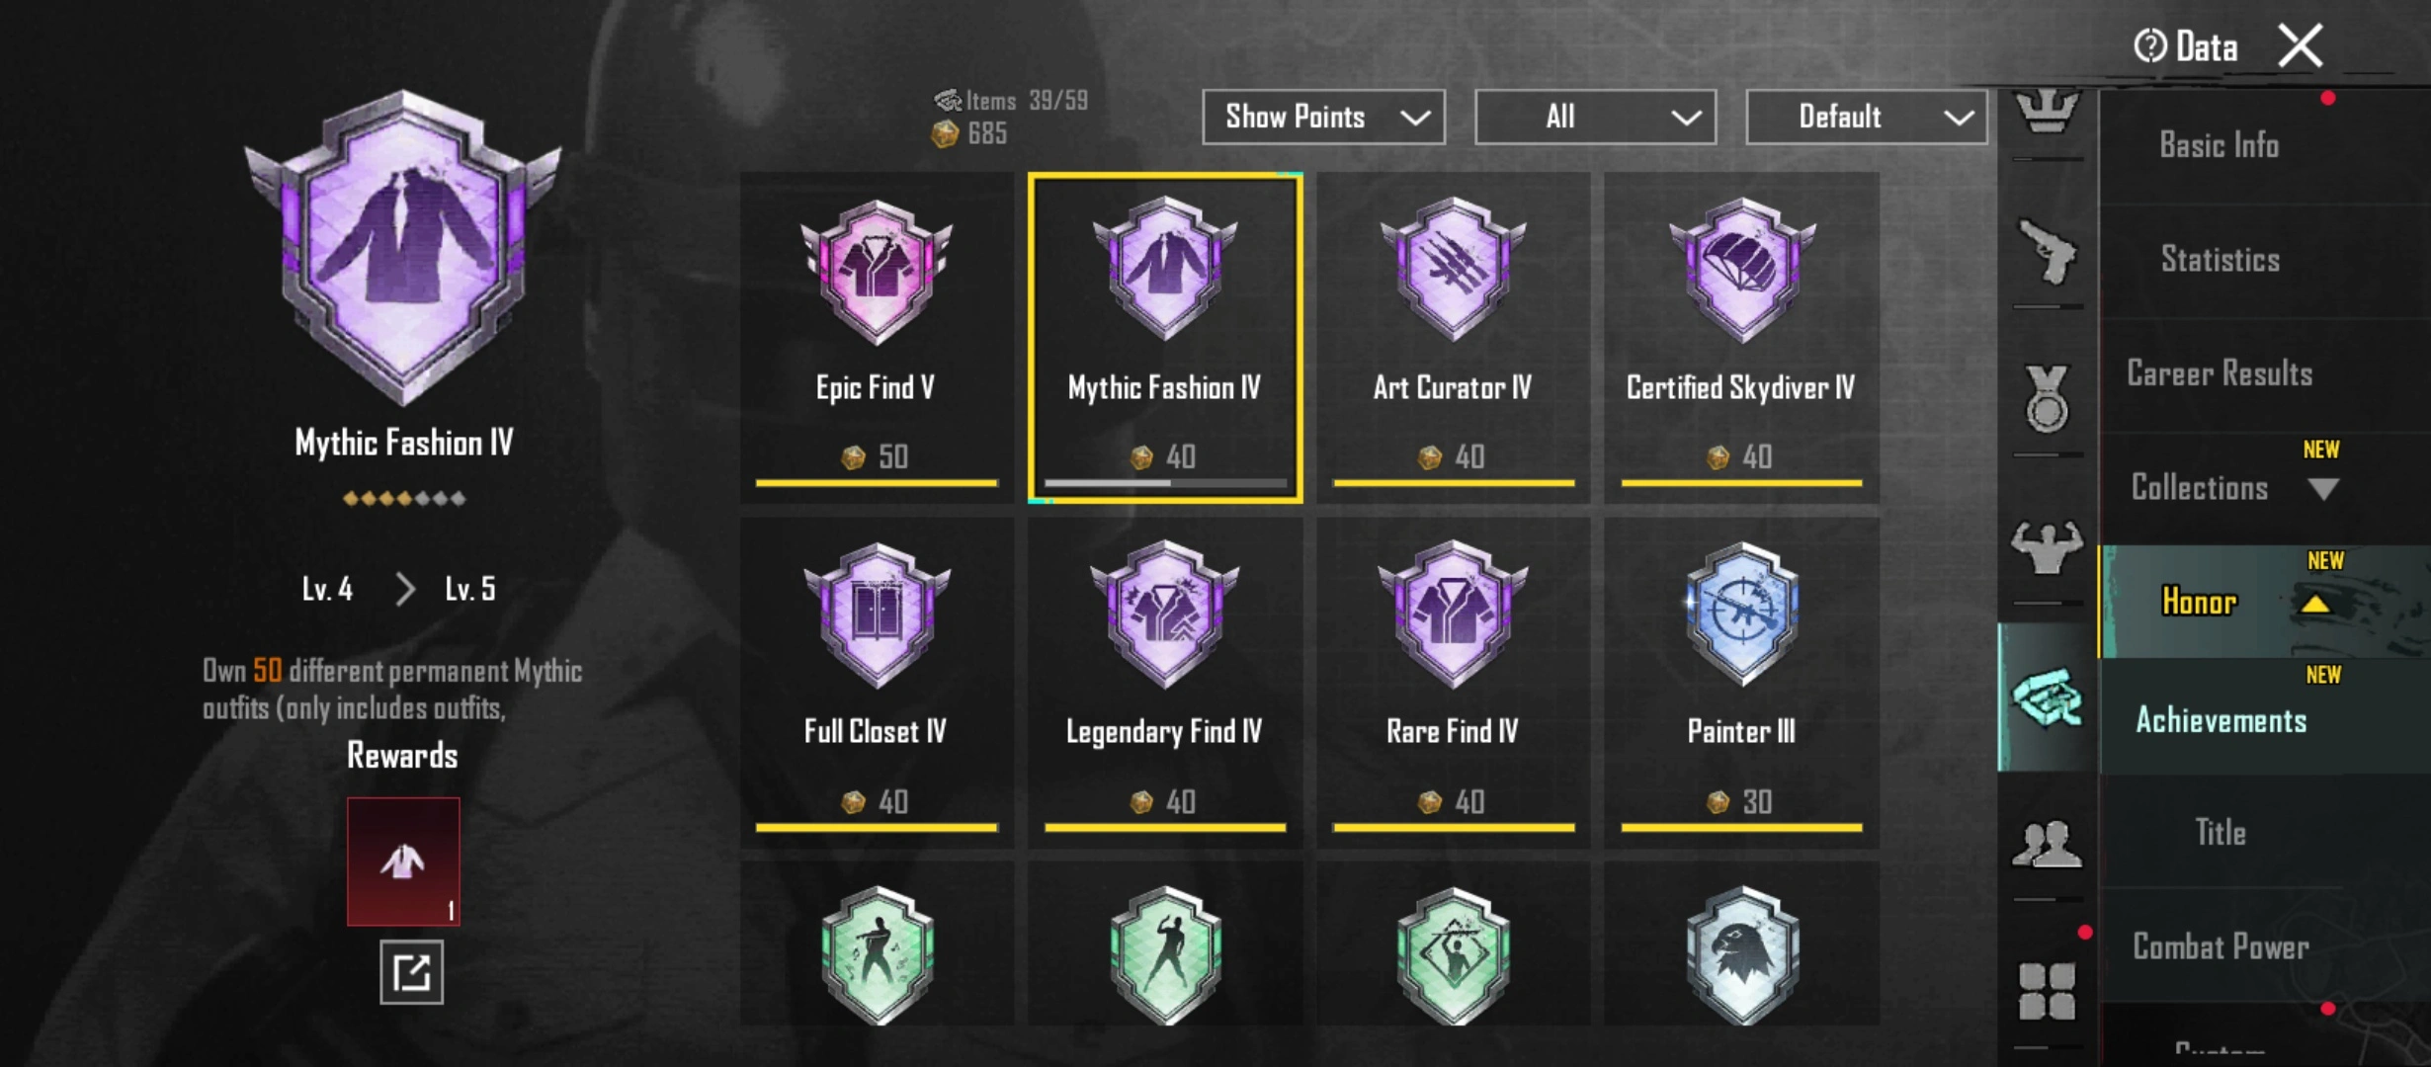The height and width of the screenshot is (1067, 2431).
Task: Go to the Title section
Action: [2221, 833]
